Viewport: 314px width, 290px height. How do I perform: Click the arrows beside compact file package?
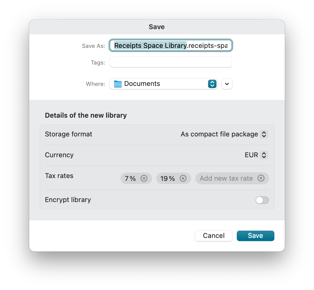(264, 134)
